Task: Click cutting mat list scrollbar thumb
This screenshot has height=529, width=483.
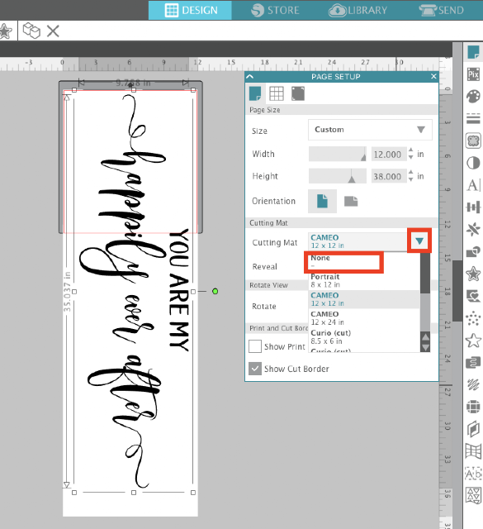Action: (425, 274)
